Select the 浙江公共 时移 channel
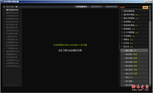 click(x=134, y=73)
